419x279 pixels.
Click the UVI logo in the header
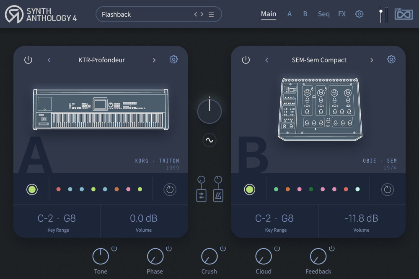tap(404, 13)
